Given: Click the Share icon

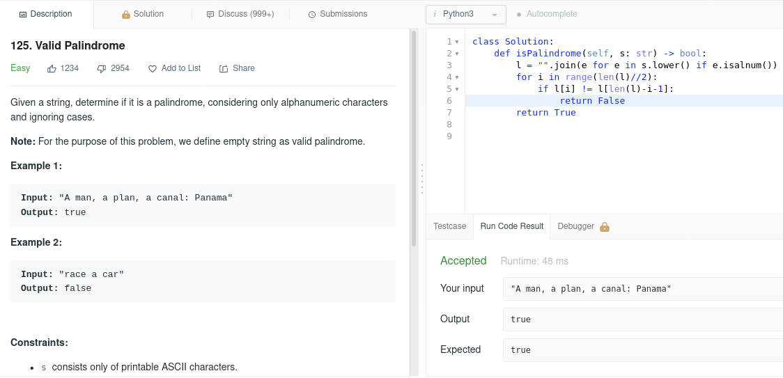Looking at the screenshot, I should click(224, 68).
